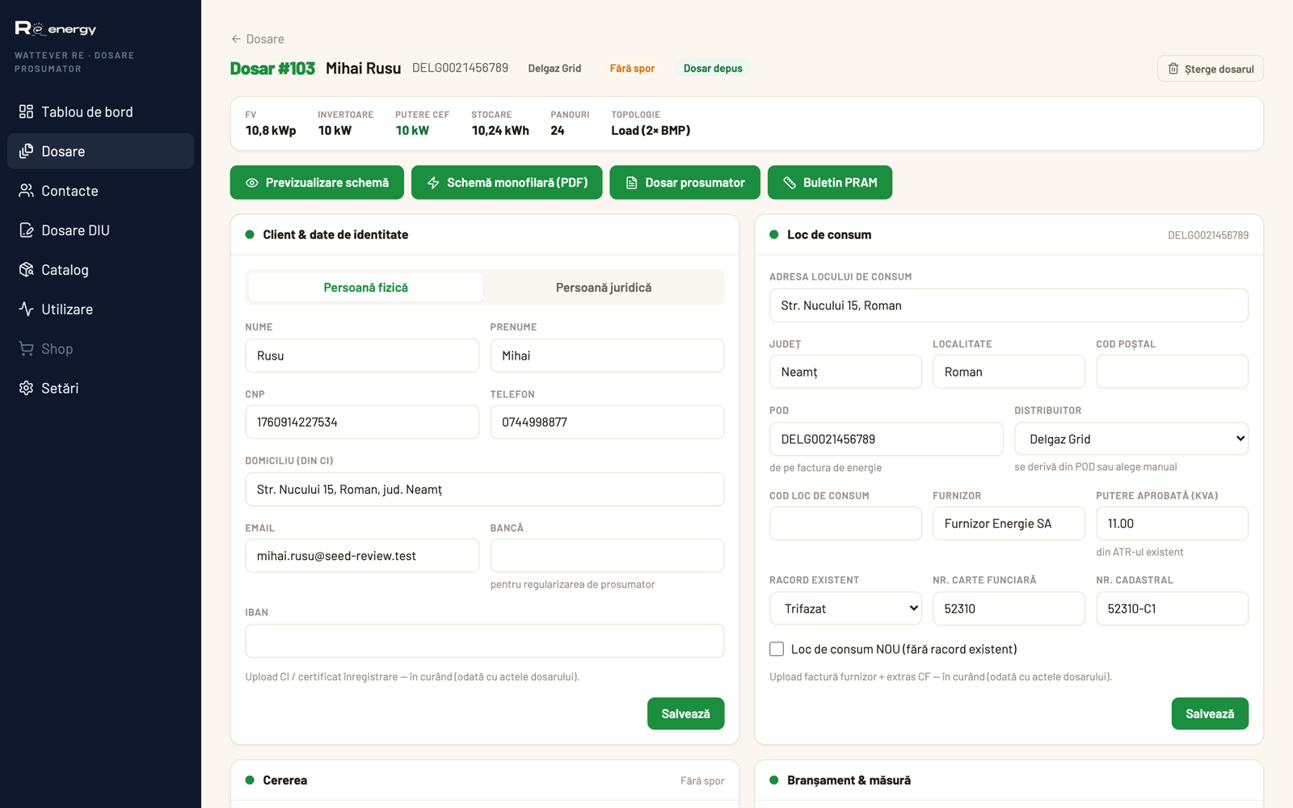Open Utilizare activity icon
Image resolution: width=1293 pixels, height=808 pixels.
pyautogui.click(x=26, y=309)
